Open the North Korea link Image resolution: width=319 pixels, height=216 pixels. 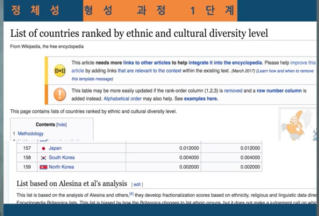61,167
